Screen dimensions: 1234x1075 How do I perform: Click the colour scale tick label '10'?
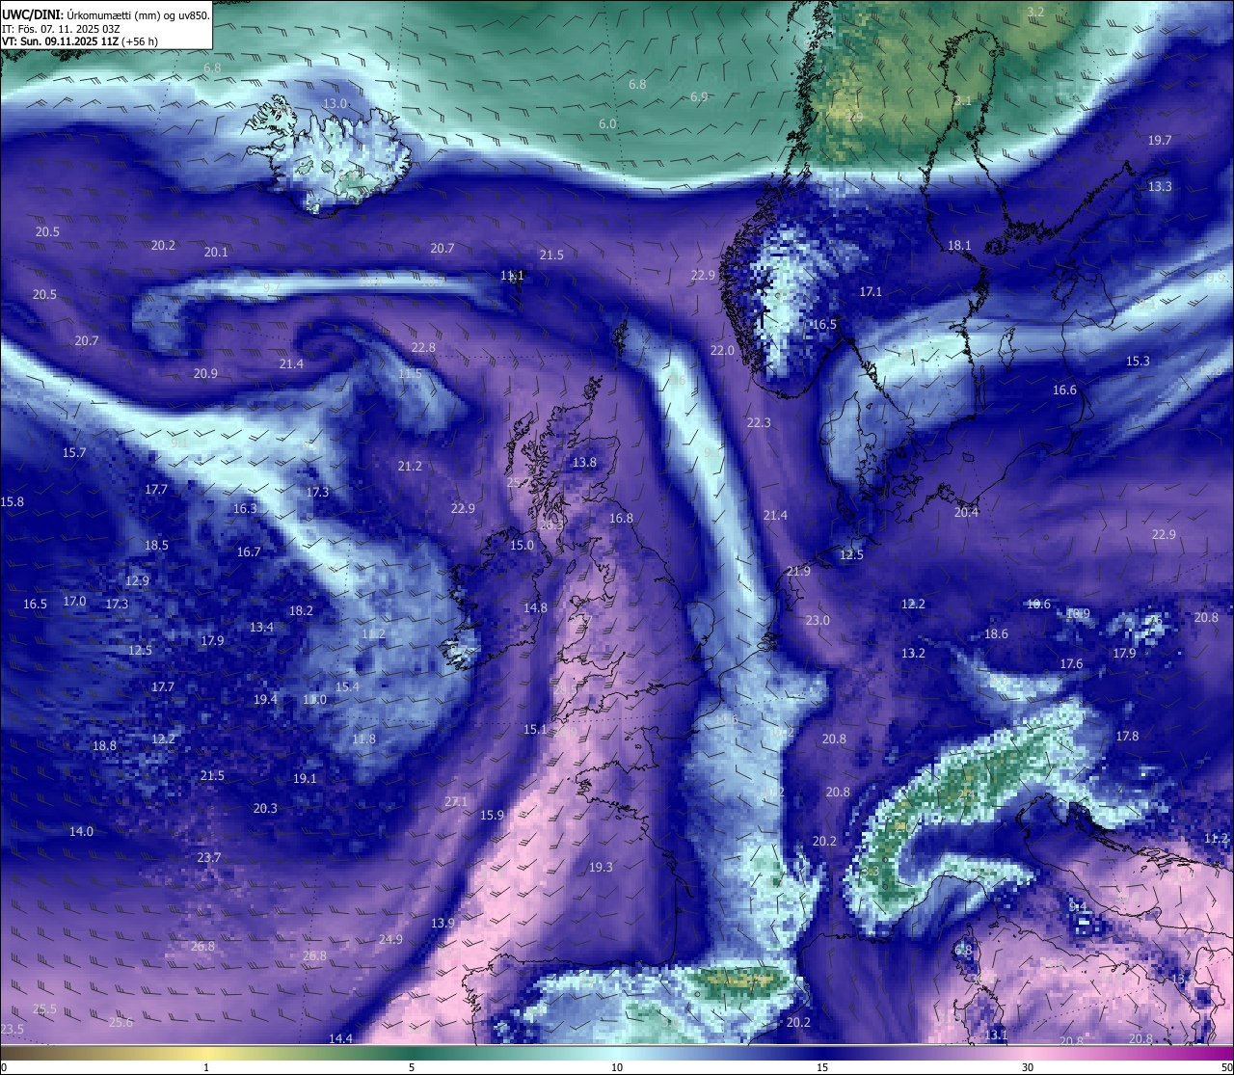(x=617, y=1067)
